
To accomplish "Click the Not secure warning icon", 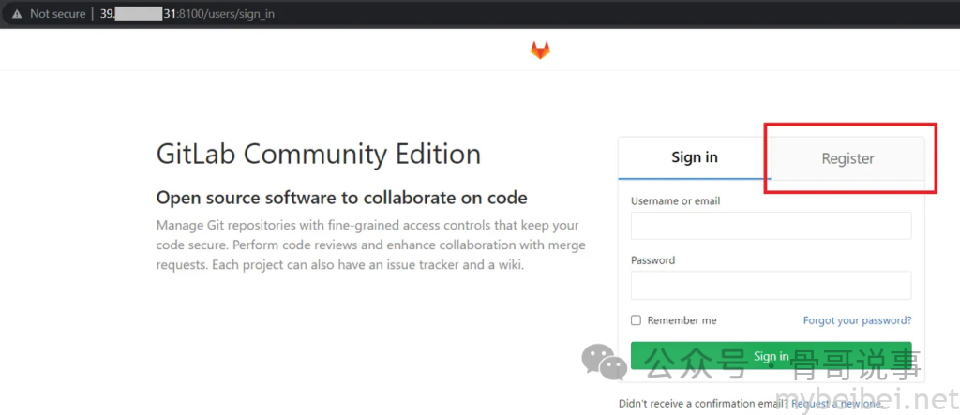I will (17, 13).
